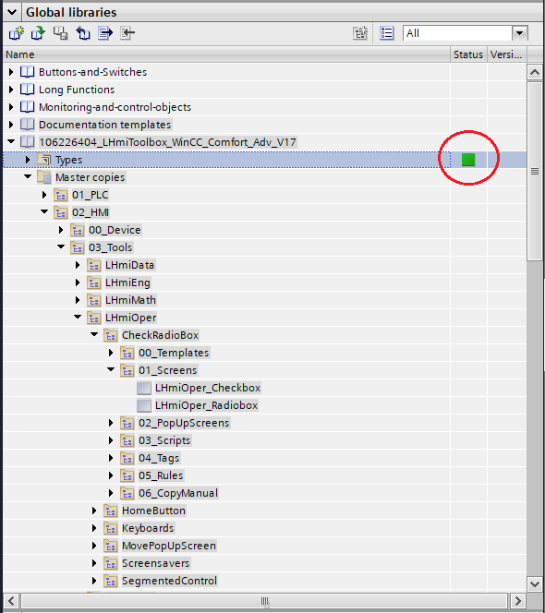545x613 pixels.
Task: Click the 01_PLC folder icon
Action: click(x=61, y=195)
